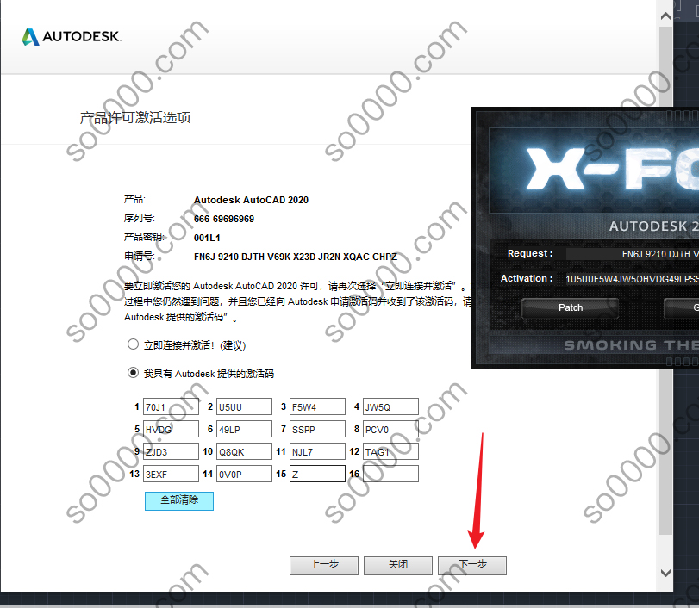Click activation code field 6 containing 49LP
The height and width of the screenshot is (608, 699).
pos(244,429)
